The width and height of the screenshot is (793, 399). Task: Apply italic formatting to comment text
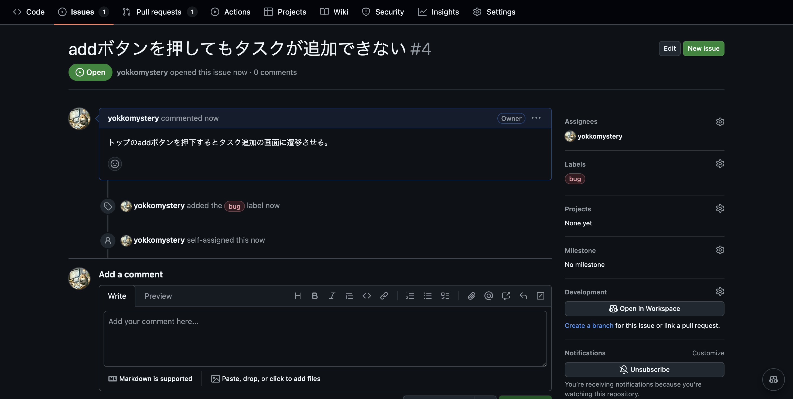(x=332, y=296)
